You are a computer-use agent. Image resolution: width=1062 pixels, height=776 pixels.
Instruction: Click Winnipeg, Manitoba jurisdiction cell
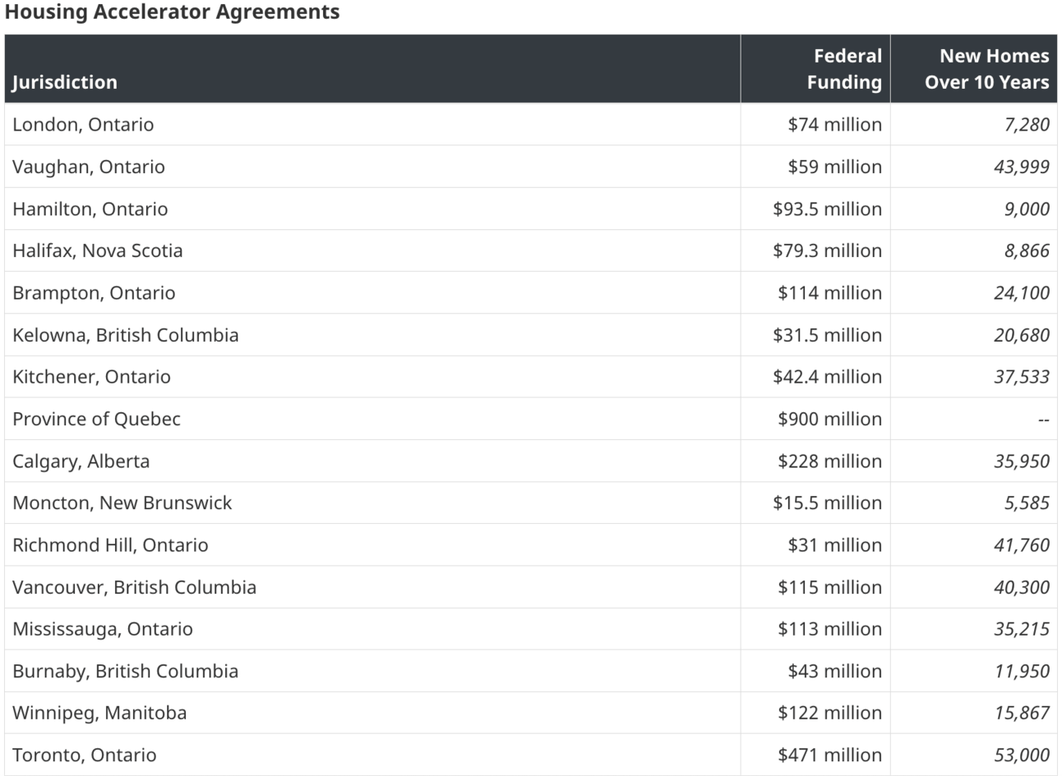372,713
